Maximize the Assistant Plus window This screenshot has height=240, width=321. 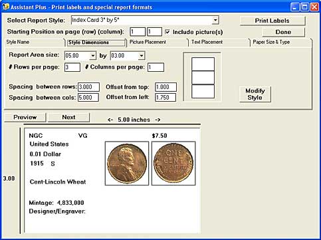305,7
